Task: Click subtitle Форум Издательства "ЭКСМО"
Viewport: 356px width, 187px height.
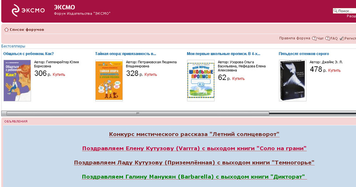Action: 82,14
